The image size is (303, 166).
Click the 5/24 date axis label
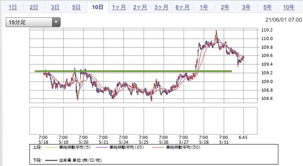(x=124, y=142)
